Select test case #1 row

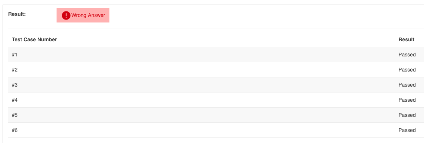216,55
